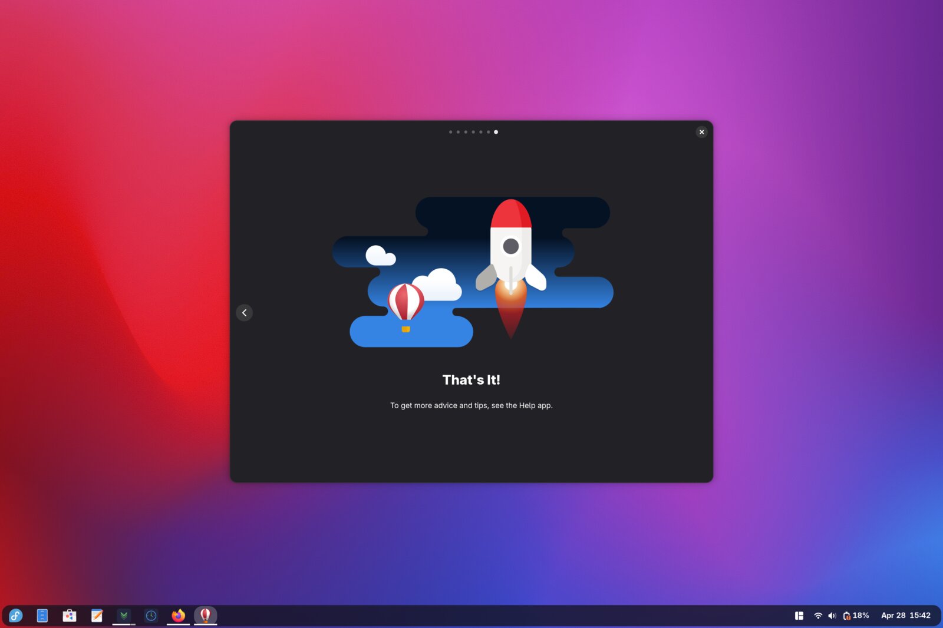This screenshot has width=943, height=628.
Task: Open the Fedora Activities menu icon
Action: click(x=15, y=616)
